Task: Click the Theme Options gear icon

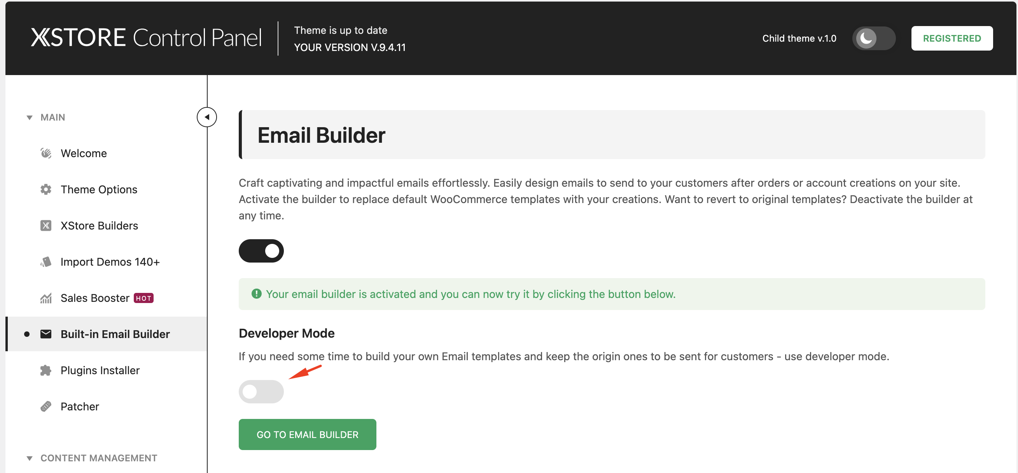Action: point(46,189)
